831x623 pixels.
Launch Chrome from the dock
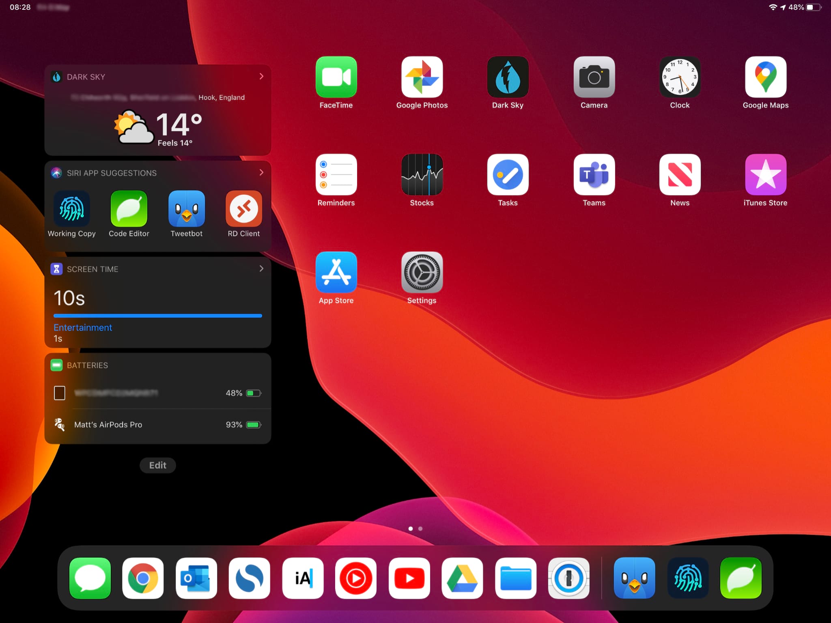pyautogui.click(x=143, y=578)
